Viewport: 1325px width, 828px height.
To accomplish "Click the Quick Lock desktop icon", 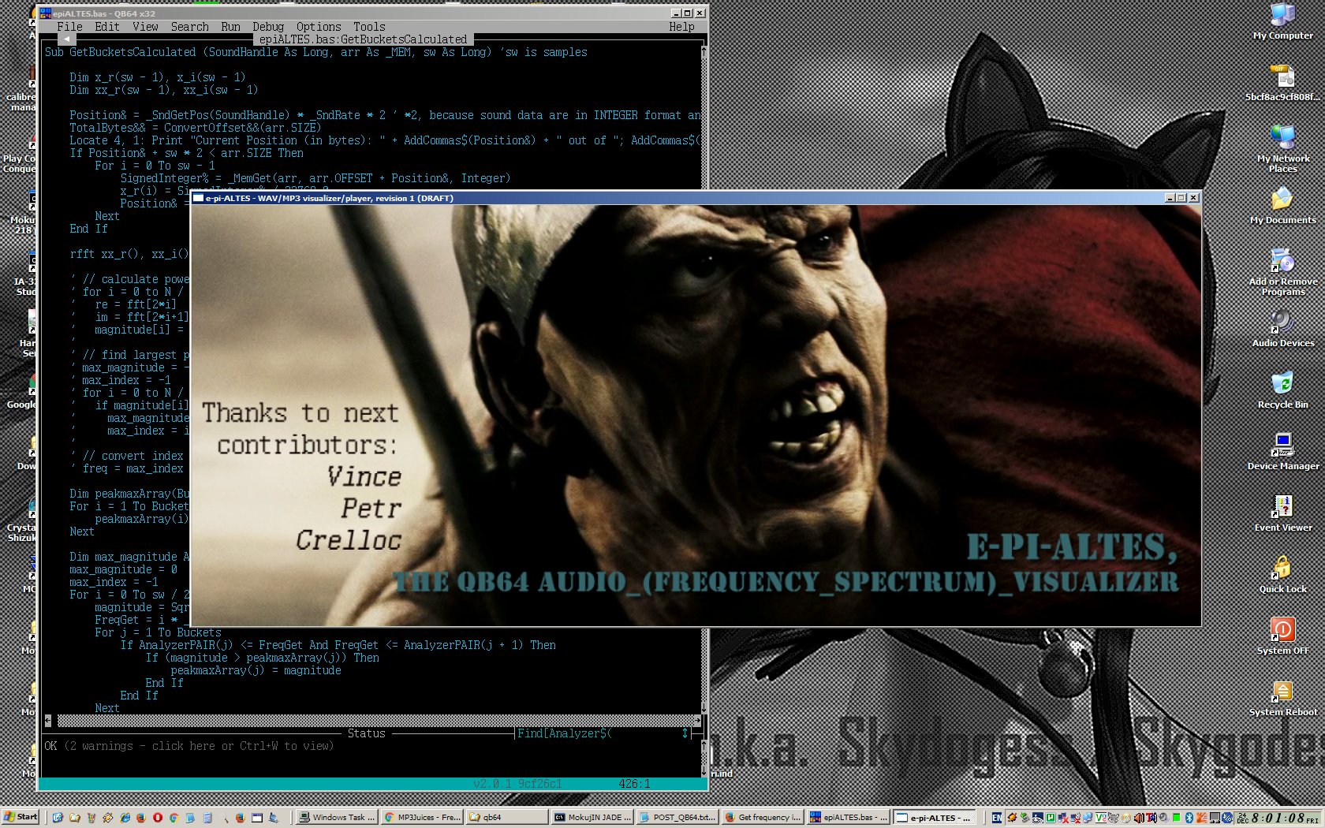I will tap(1282, 575).
